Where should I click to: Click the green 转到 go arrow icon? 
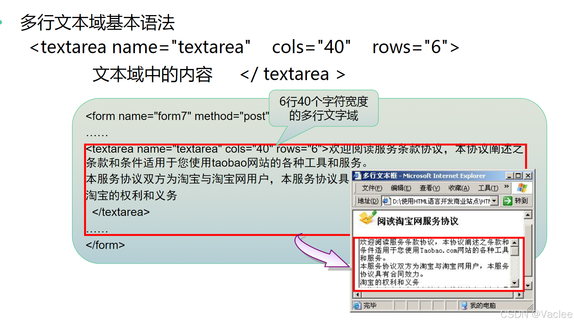pyautogui.click(x=507, y=201)
